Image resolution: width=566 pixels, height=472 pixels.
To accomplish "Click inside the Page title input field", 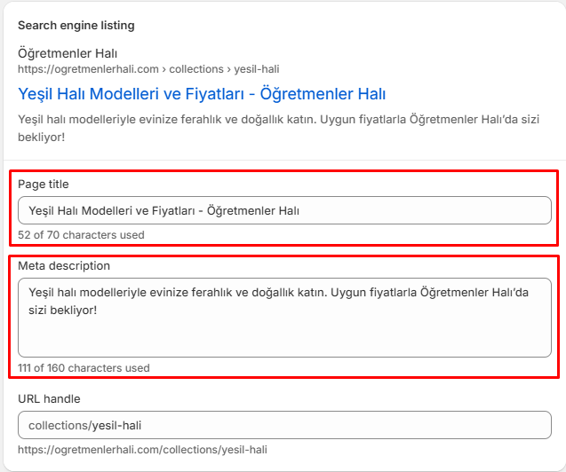I will 284,210.
